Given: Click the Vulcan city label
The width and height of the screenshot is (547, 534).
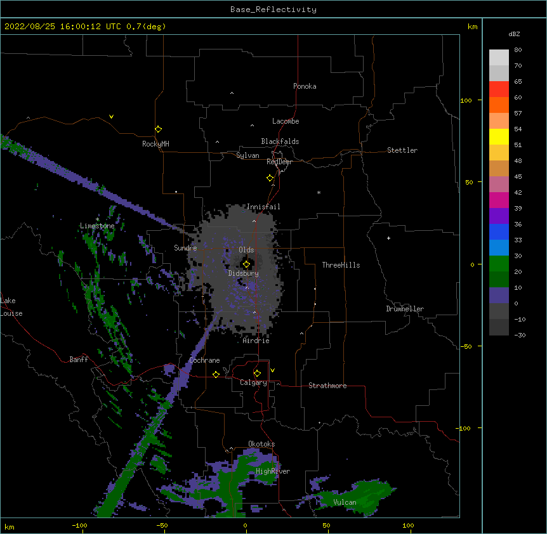Looking at the screenshot, I should coord(345,502).
